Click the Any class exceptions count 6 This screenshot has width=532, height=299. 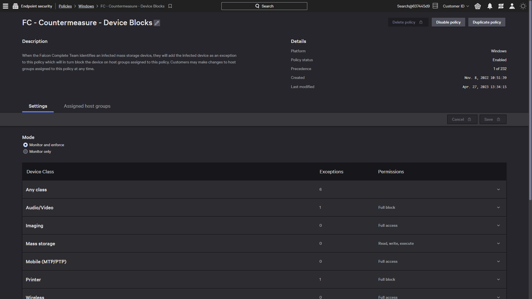pyautogui.click(x=321, y=190)
